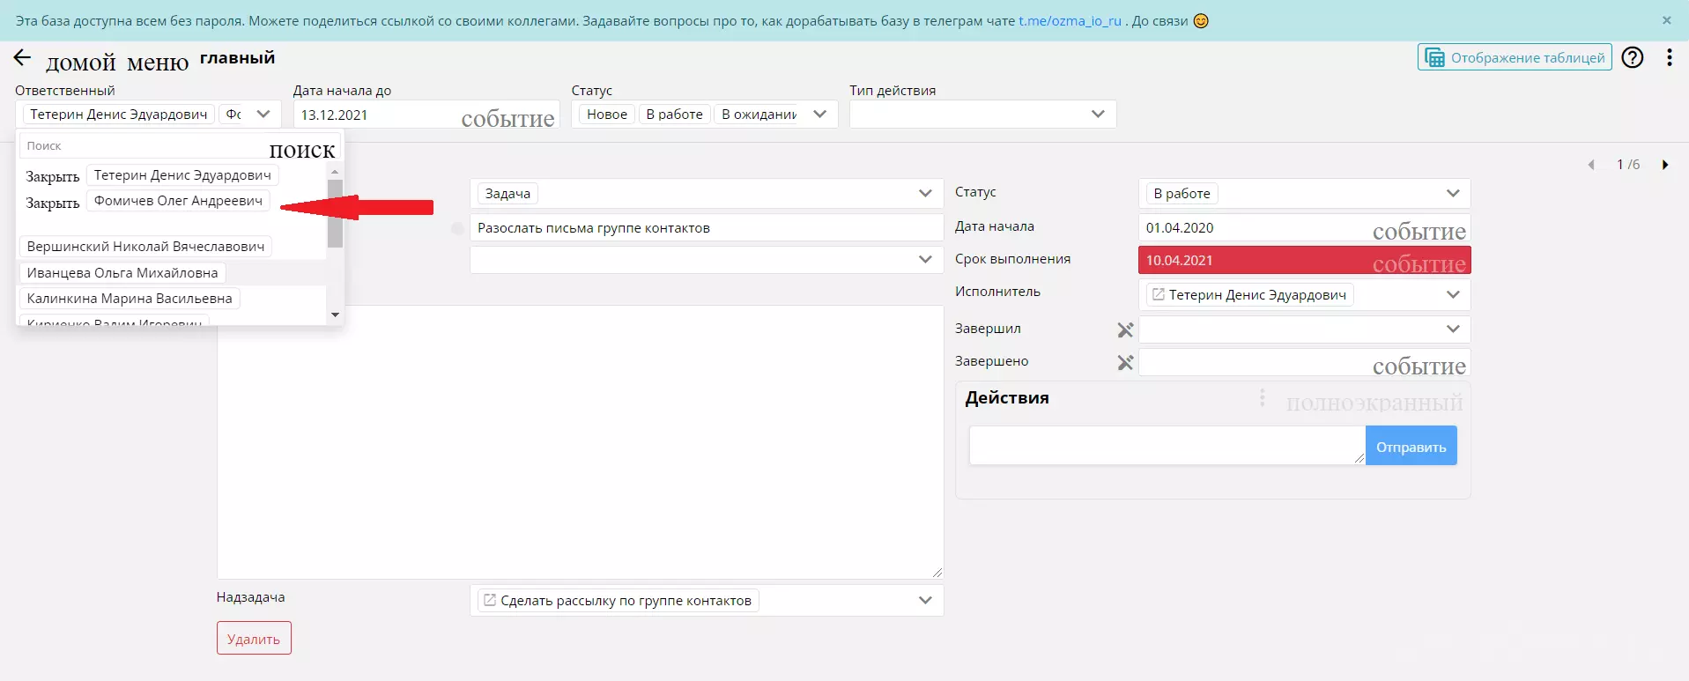Click the red Удалить button
Image resolution: width=1689 pixels, height=681 pixels.
pyautogui.click(x=254, y=639)
